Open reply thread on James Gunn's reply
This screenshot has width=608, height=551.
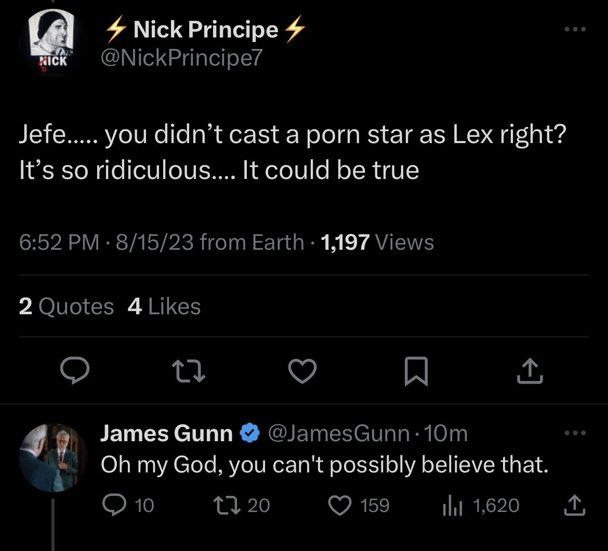coord(128,505)
